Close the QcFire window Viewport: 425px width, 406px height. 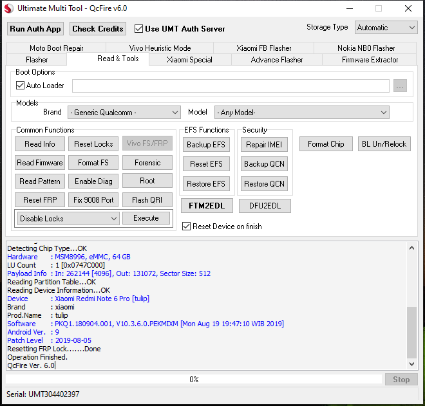pos(408,8)
